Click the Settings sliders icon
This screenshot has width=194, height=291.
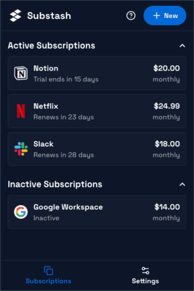coord(145,271)
